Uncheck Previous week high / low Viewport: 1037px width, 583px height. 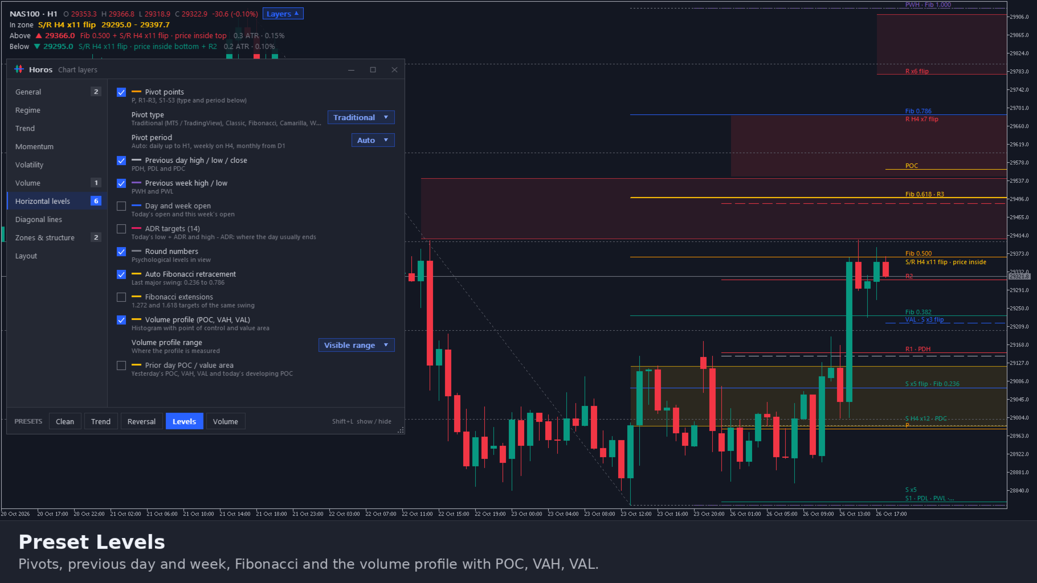click(121, 183)
